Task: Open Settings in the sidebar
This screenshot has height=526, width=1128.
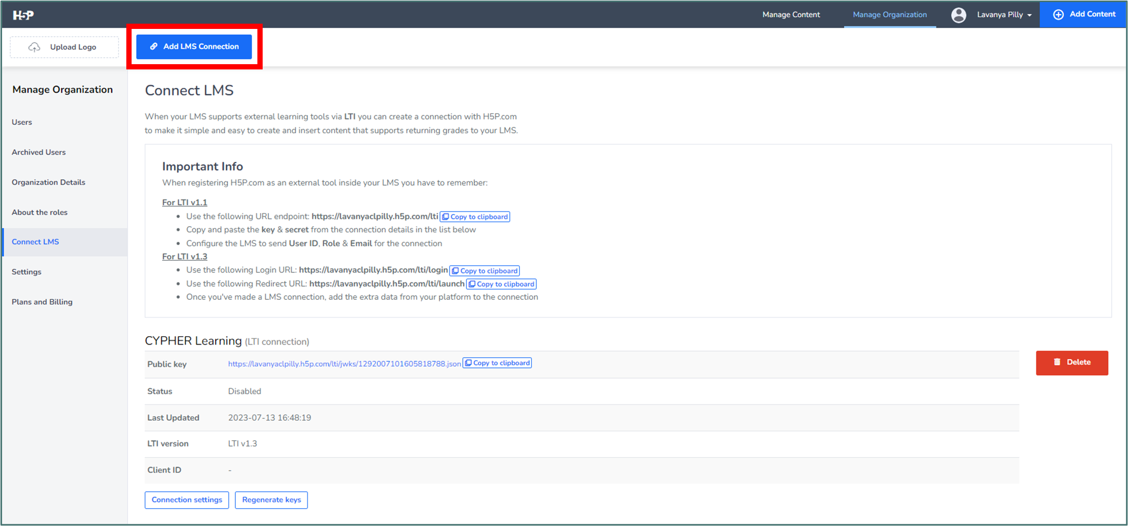Action: [x=26, y=272]
